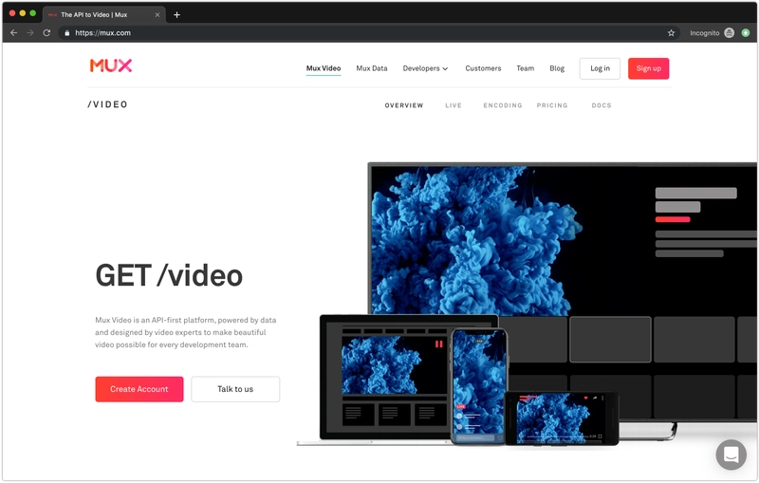Open a new browser tab
The image size is (759, 483).
coord(176,14)
